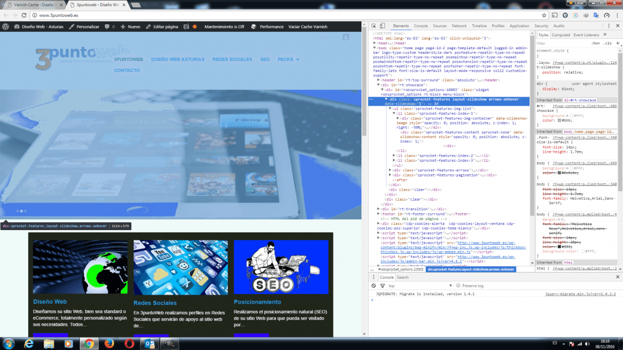
Task: Close the console drawer
Action: 617,277
